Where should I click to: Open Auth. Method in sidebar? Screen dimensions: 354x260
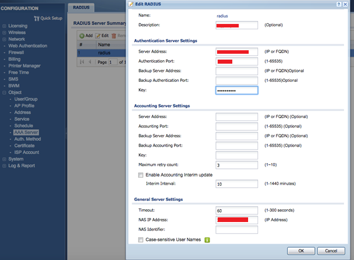click(28, 139)
